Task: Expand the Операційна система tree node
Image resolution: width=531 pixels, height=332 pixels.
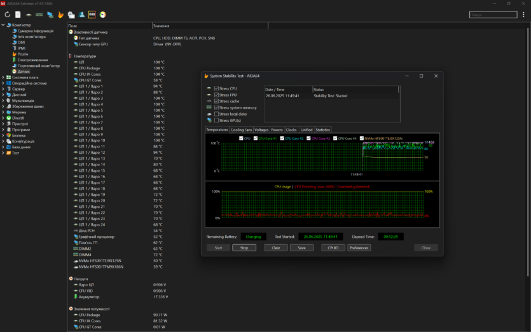Action: pyautogui.click(x=3, y=83)
